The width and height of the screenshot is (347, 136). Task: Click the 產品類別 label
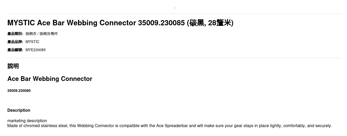(x=15, y=34)
